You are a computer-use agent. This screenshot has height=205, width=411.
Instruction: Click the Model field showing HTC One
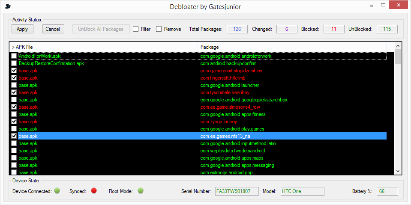(x=302, y=191)
